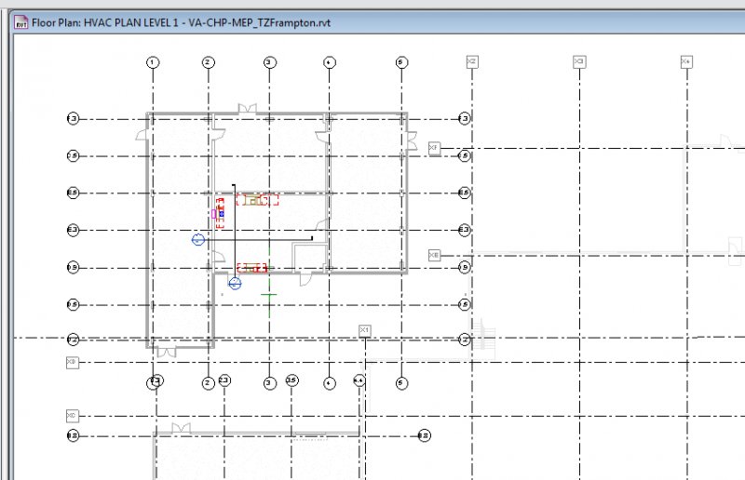Screen dimensions: 745x480
Task: Select the small blue square inside vertical red unit
Action: click(x=222, y=214)
